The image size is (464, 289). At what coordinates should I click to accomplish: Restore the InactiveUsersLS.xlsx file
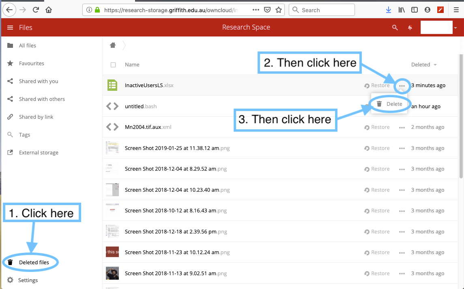click(x=377, y=86)
